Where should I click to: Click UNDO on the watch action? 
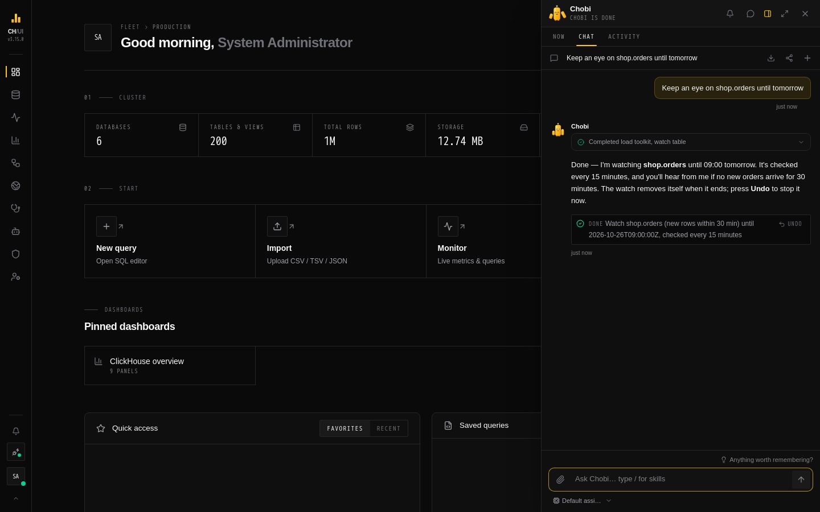coord(790,224)
